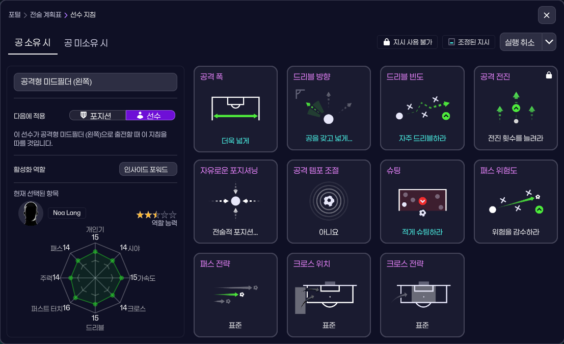Click the lock icon on the 공격 전진 card

(549, 74)
